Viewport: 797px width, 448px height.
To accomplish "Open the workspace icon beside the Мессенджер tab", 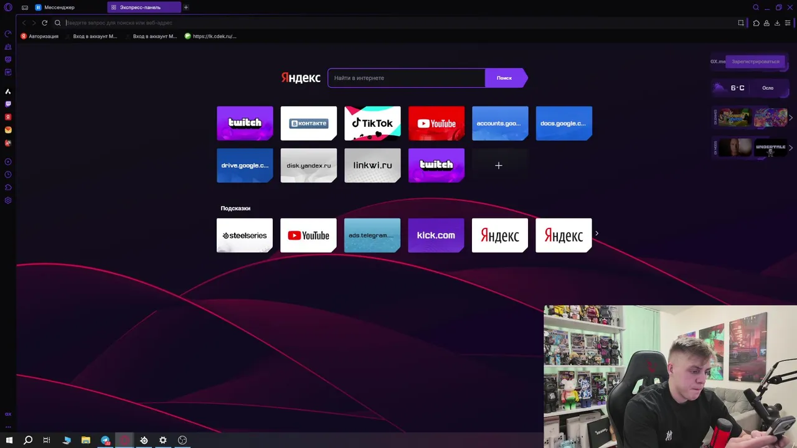I will [25, 7].
